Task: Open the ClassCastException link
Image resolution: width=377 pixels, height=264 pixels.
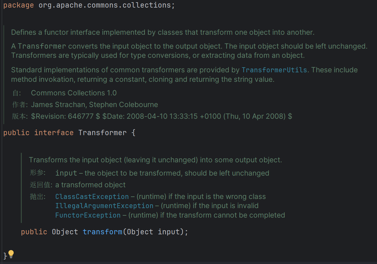Action: click(x=92, y=197)
